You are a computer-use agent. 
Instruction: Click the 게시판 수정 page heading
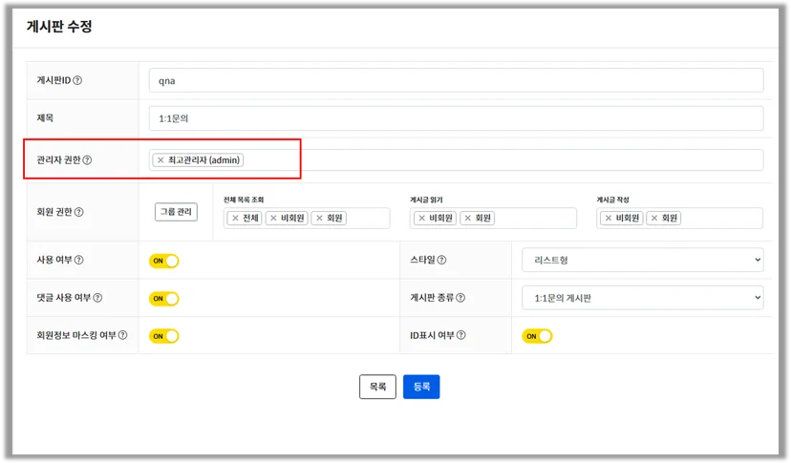coord(59,26)
